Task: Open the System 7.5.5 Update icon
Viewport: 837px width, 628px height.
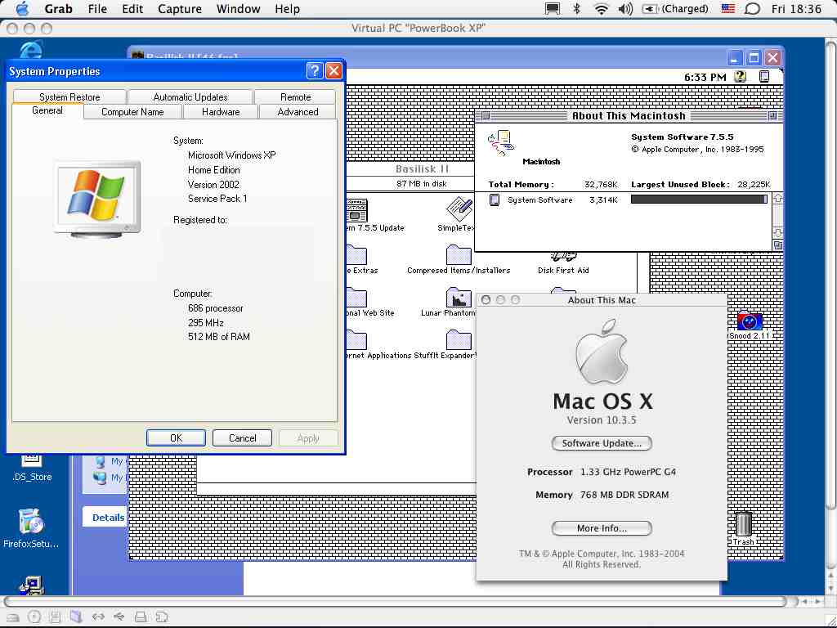Action: (356, 211)
